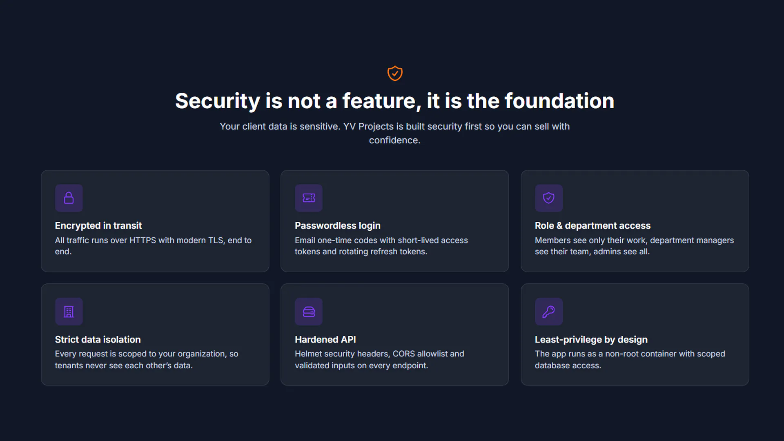This screenshot has width=784, height=441.
Task: Click the main Security is not a feature headline
Action: (395, 101)
